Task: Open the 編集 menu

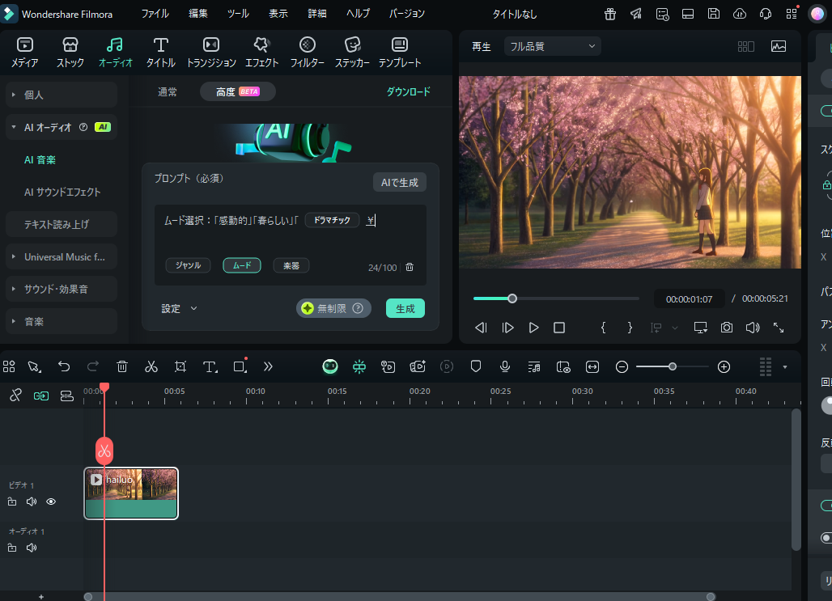Action: pyautogui.click(x=198, y=14)
